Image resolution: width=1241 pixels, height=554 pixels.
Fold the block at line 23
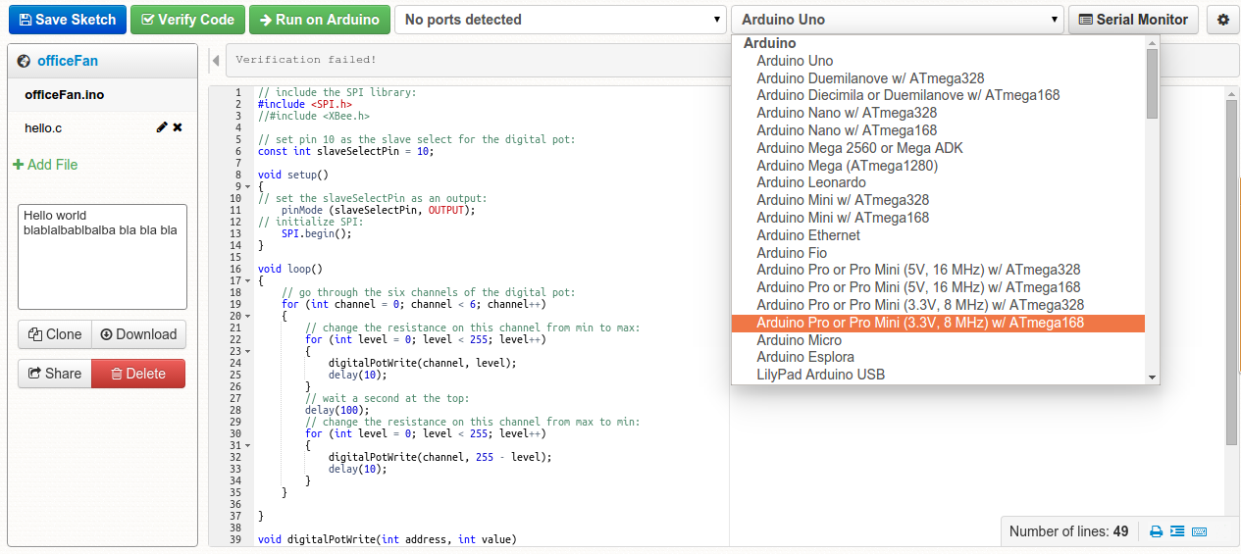tap(247, 351)
